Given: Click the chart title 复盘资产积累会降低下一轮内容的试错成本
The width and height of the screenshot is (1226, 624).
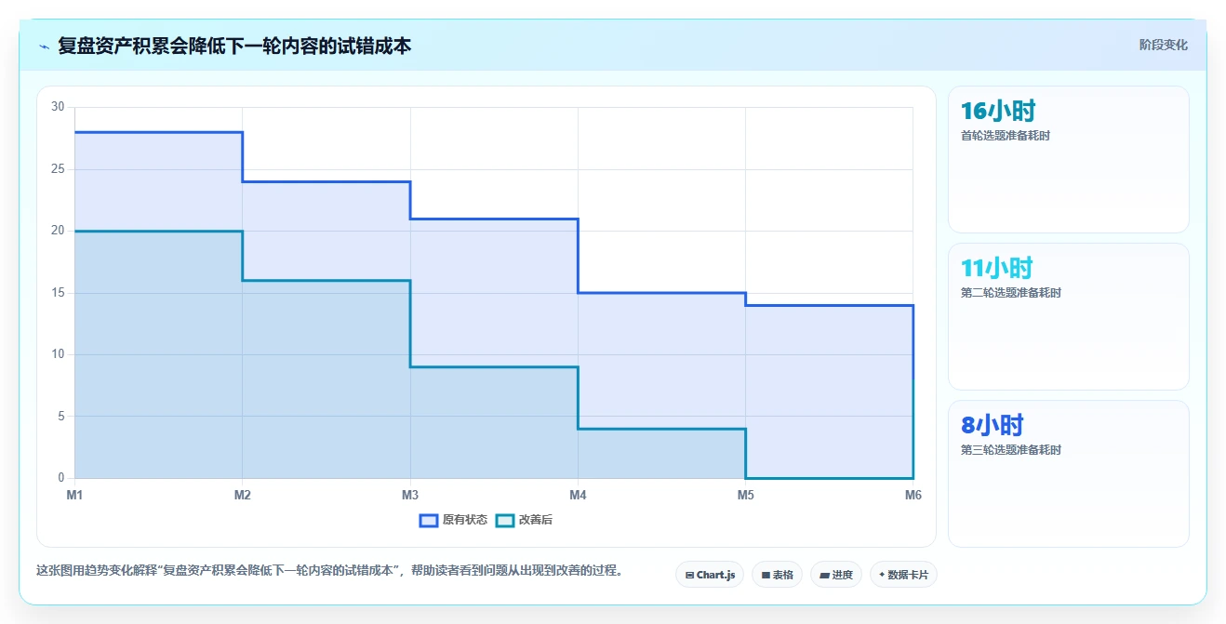Looking at the screenshot, I should [x=234, y=46].
